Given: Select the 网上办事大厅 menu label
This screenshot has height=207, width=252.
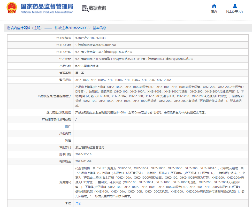Looking at the screenshot, I should click(235, 11).
